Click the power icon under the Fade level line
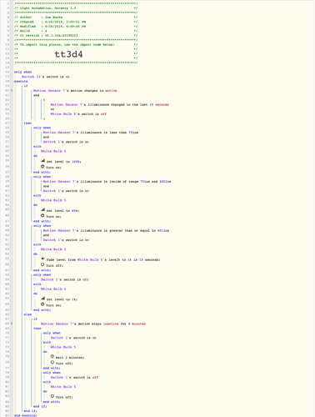Screen dimensions: 315x417 [x=42, y=264]
